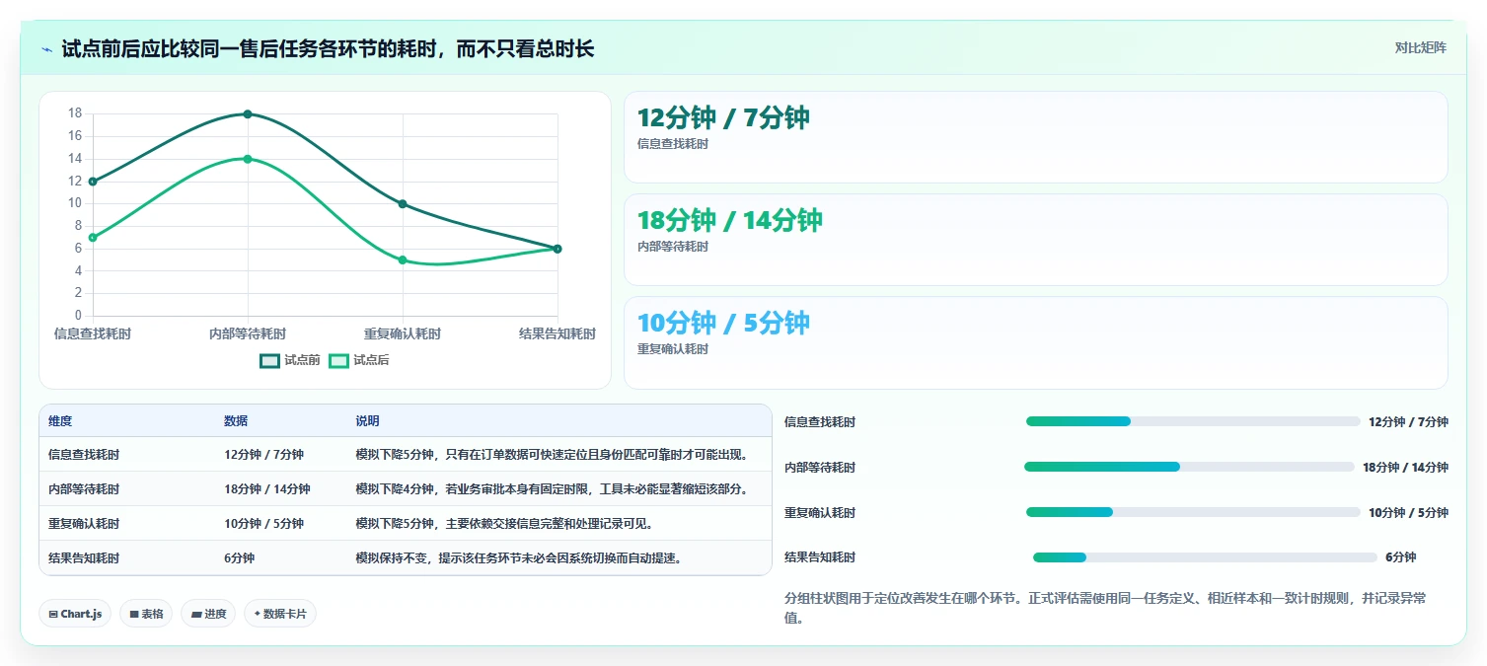The width and height of the screenshot is (1487, 666).
Task: Click the 进度 tag chip
Action: tap(208, 614)
